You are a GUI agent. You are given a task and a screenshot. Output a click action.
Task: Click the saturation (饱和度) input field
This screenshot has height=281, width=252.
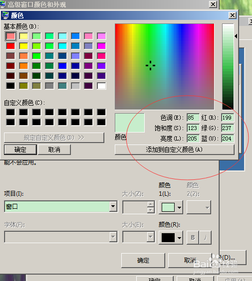pyautogui.click(x=193, y=128)
